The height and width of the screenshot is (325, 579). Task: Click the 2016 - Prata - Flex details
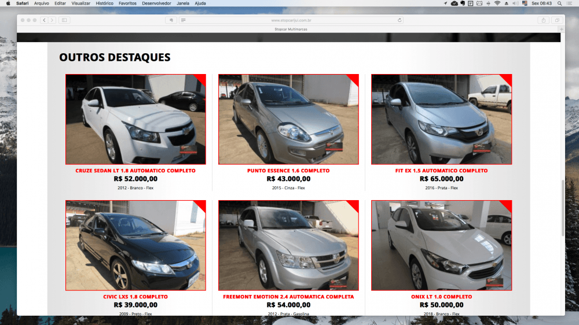click(x=441, y=188)
